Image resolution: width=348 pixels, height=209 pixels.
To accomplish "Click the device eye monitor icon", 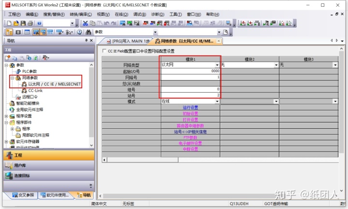I will coord(59,32).
